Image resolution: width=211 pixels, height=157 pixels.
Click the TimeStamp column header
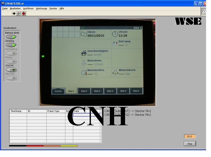(x=18, y=111)
